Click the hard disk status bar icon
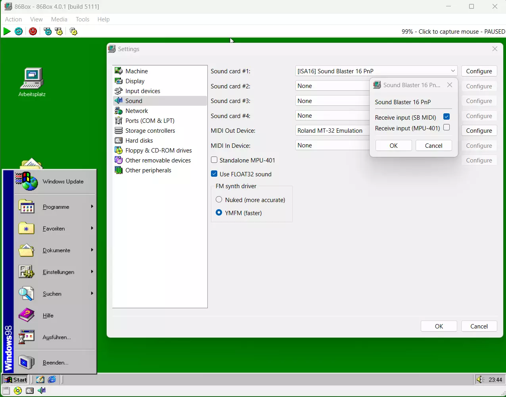 (x=30, y=391)
